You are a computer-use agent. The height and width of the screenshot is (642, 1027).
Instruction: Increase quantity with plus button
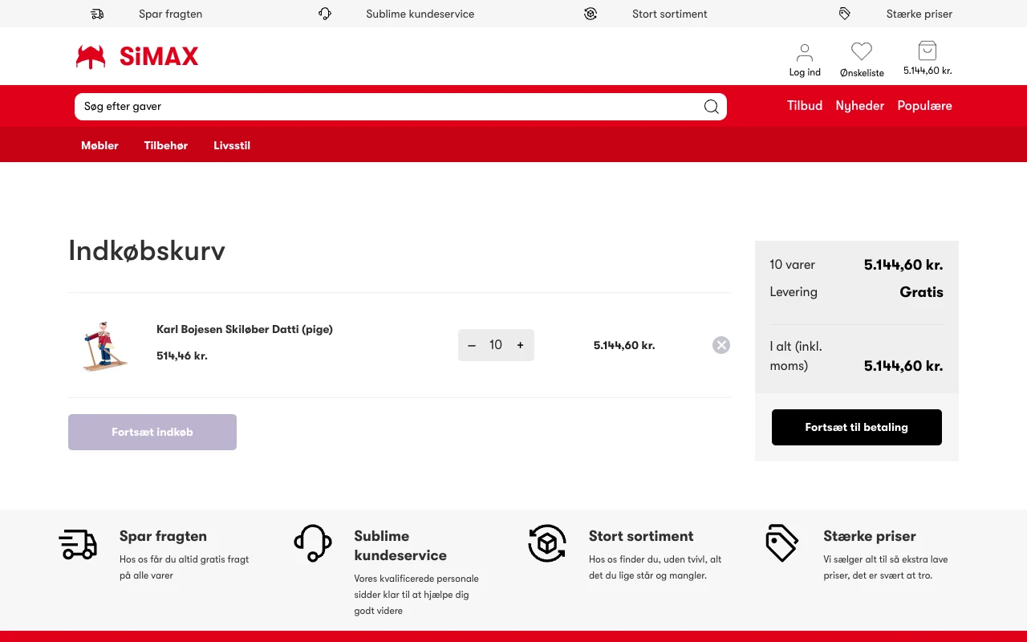520,345
